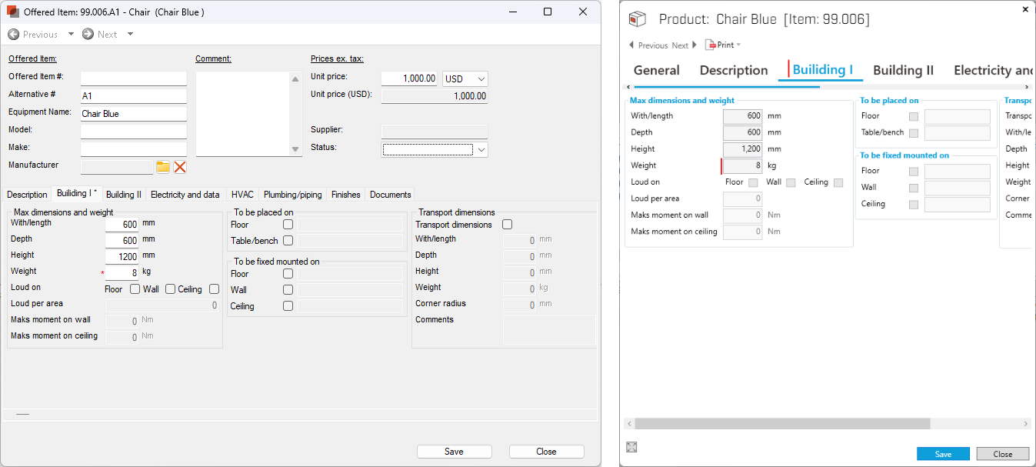The height and width of the screenshot is (467, 1036).
Task: Click Close in the Offered Item window
Action: (x=546, y=452)
